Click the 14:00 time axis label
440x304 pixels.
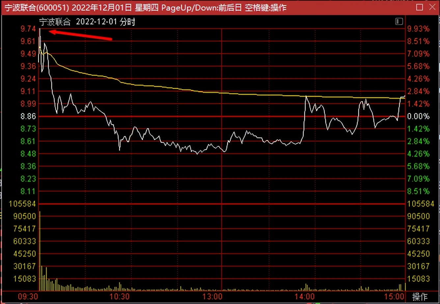pyautogui.click(x=305, y=296)
